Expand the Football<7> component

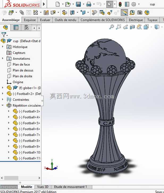click(x=9, y=135)
